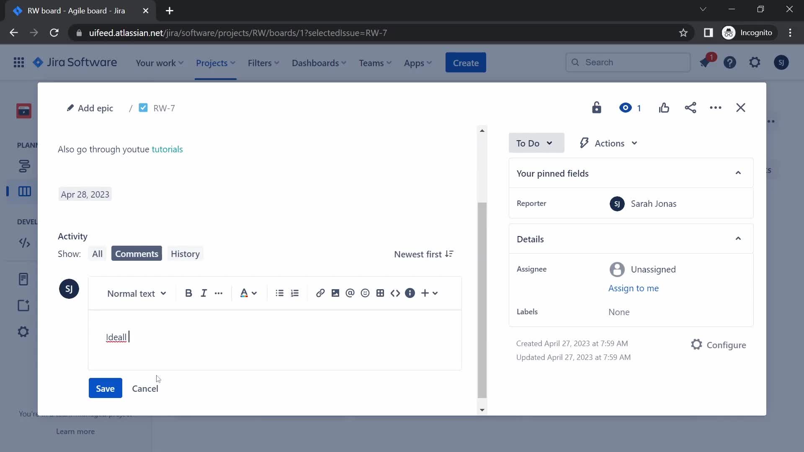
Task: Select the italic formatting icon
Action: [203, 293]
